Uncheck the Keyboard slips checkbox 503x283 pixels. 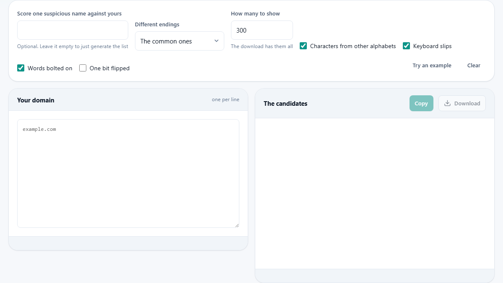coord(407,46)
